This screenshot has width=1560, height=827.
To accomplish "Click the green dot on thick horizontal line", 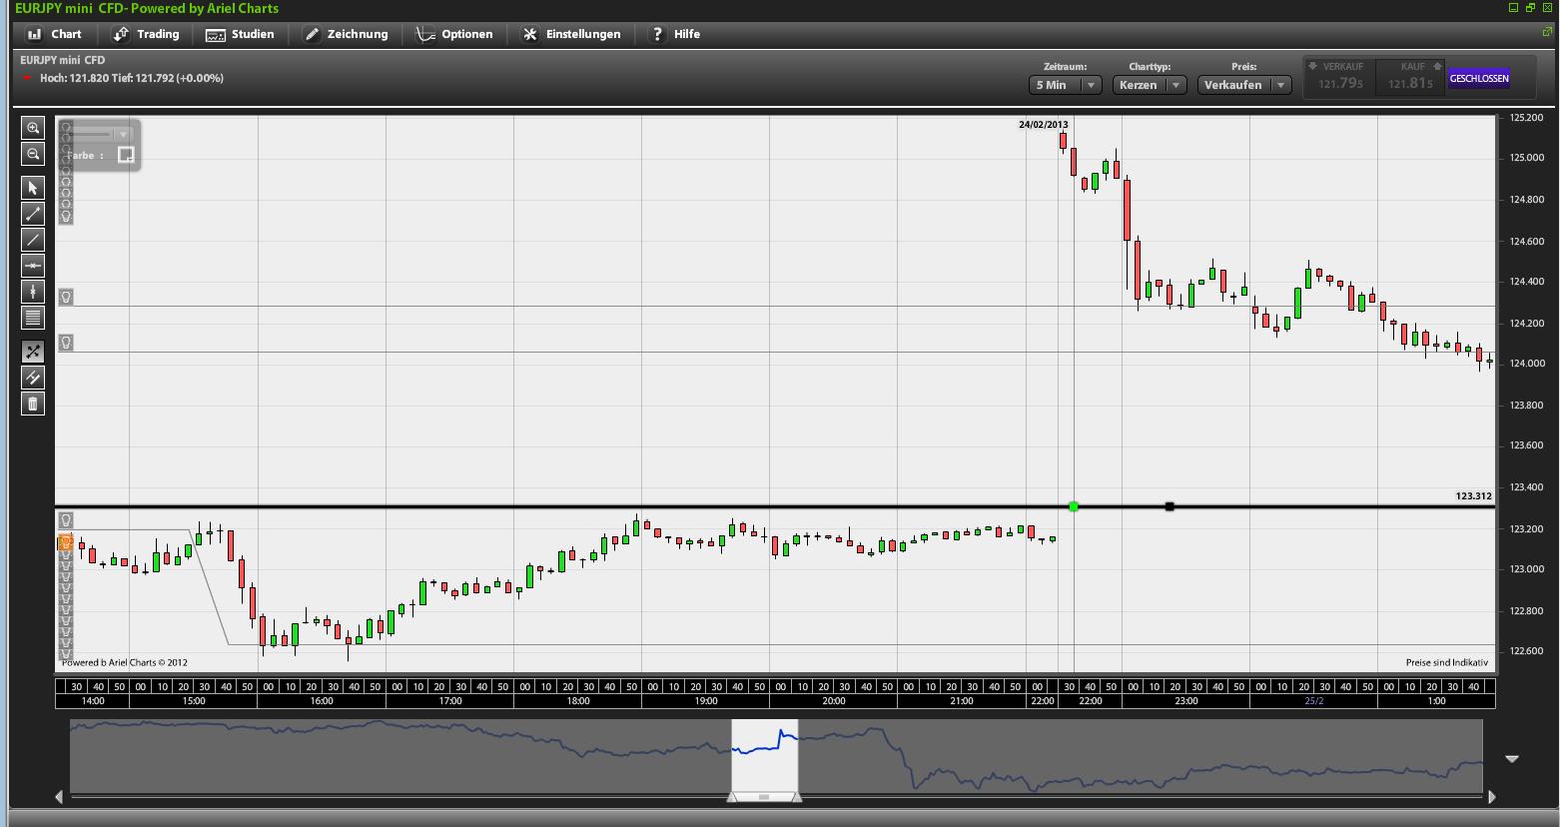I will coord(1074,506).
